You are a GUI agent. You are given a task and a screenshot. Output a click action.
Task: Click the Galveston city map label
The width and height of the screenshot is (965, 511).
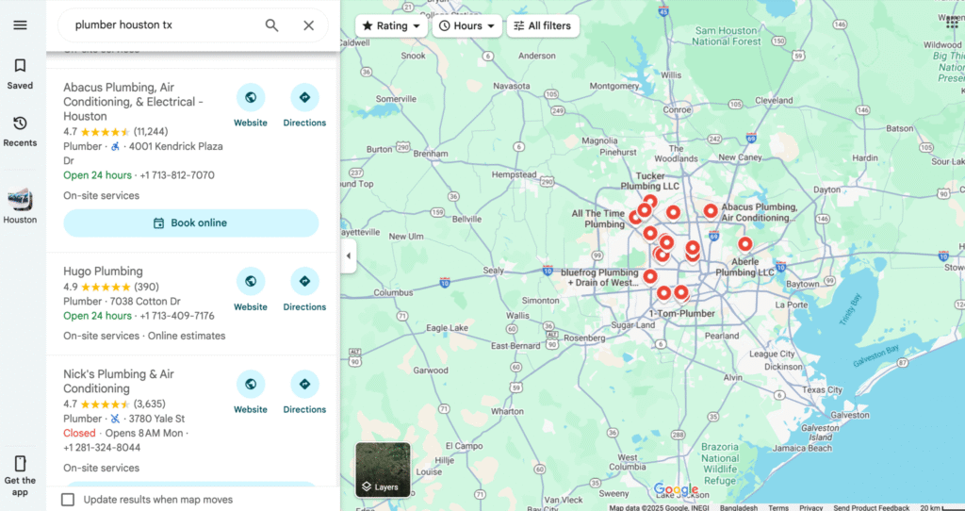point(849,415)
